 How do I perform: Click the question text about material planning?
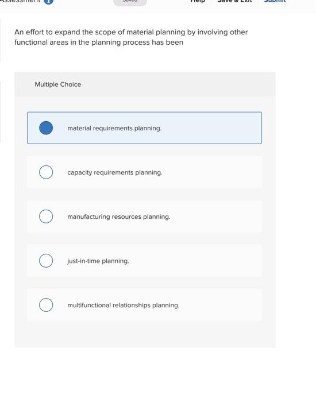(x=131, y=37)
